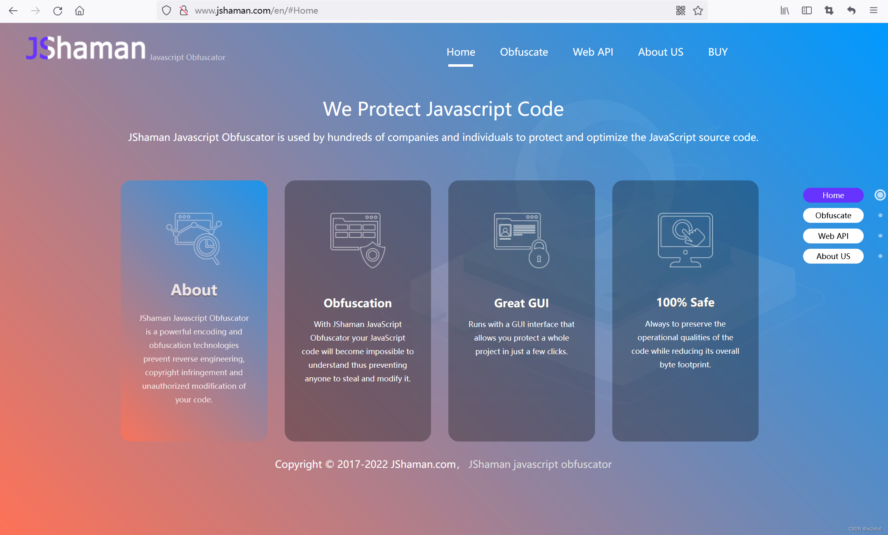
Task: Click the screenshot tool icon in the toolbar
Action: click(x=829, y=11)
